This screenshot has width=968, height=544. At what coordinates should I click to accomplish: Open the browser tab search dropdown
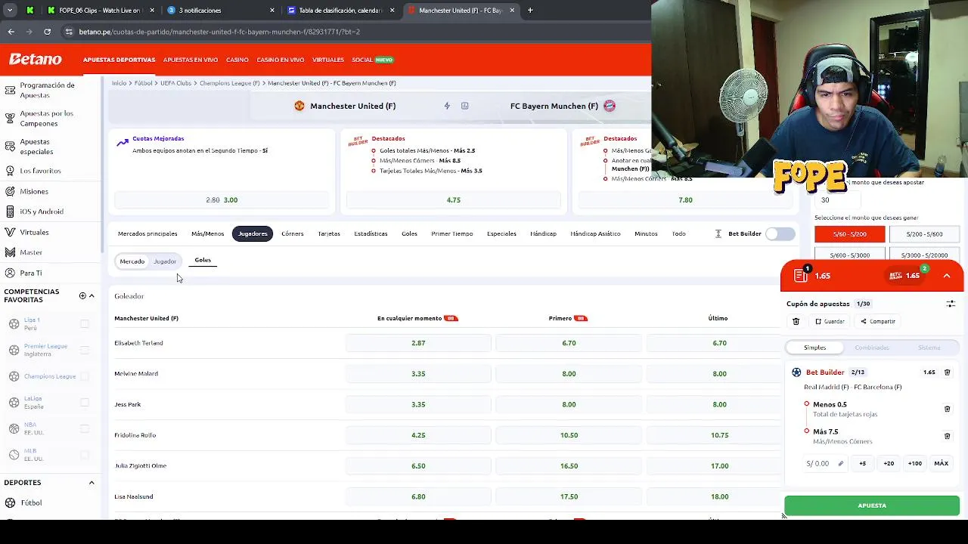(10, 11)
